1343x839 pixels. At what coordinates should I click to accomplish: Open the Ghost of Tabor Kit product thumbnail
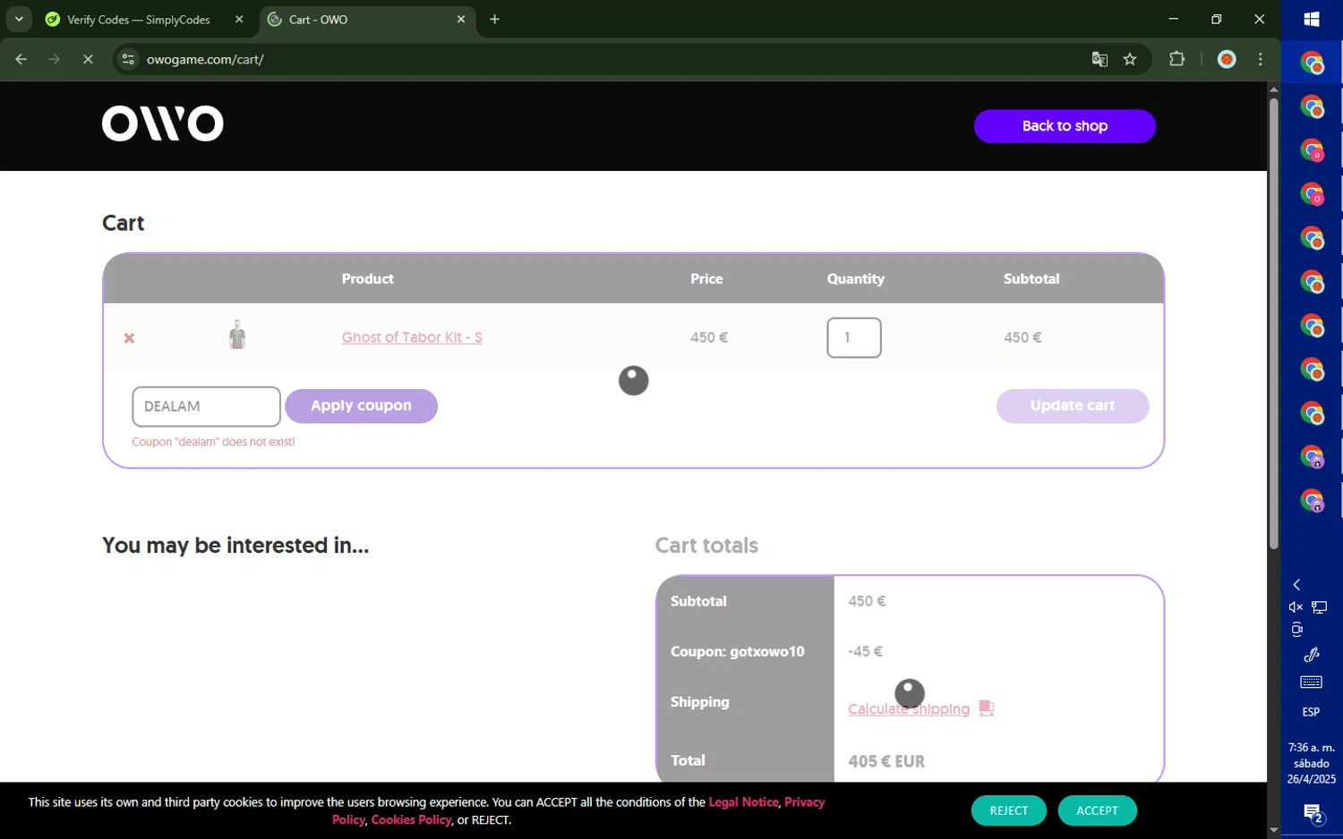click(237, 335)
